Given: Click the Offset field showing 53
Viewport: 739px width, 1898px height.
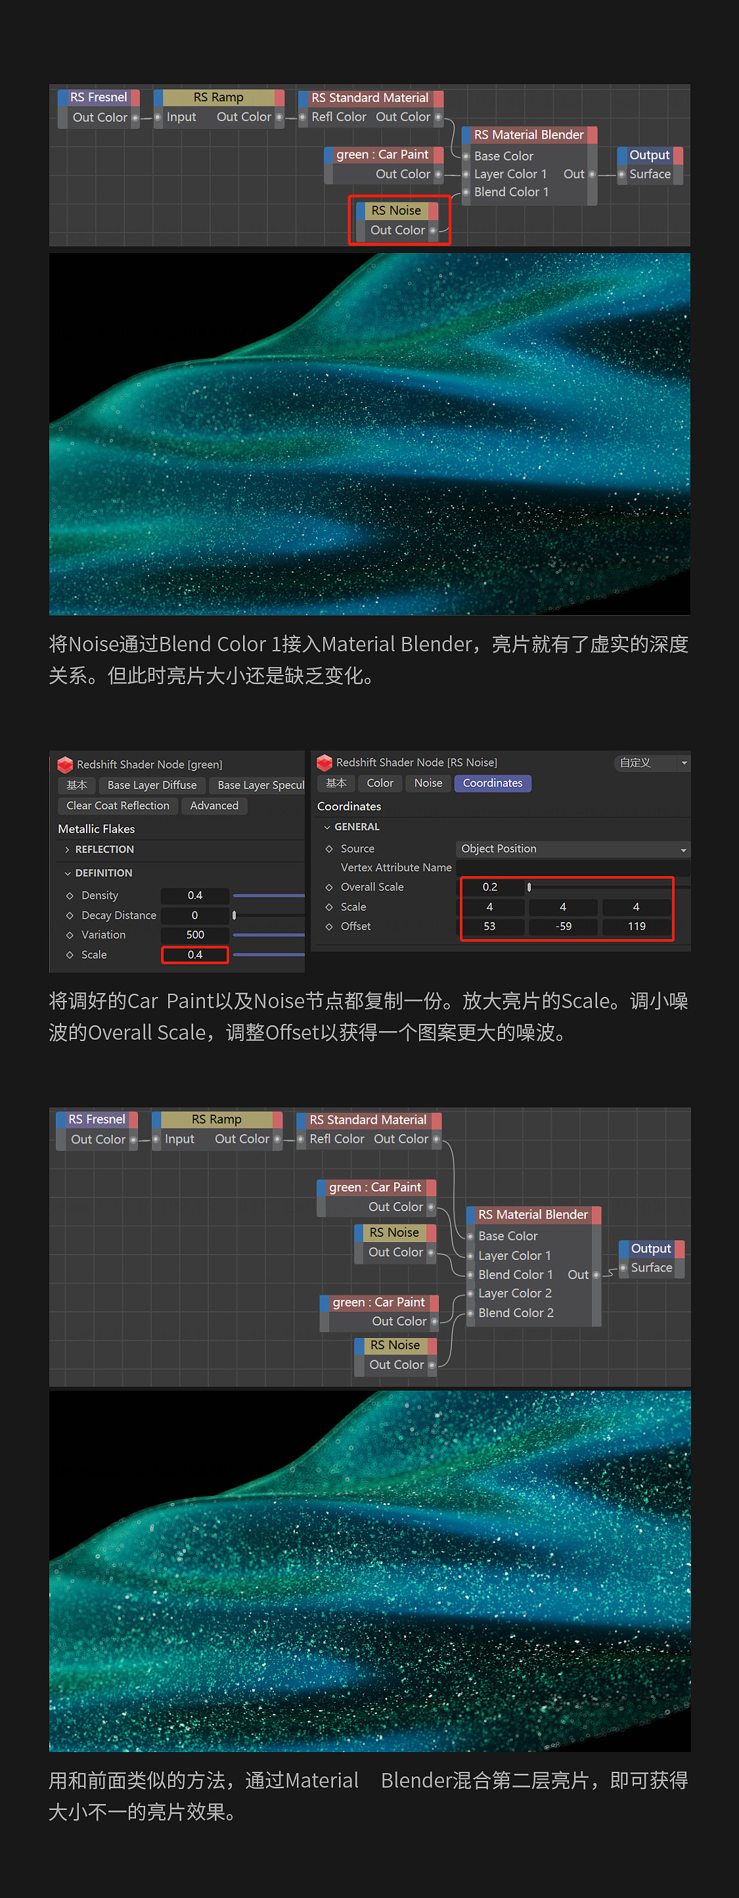Looking at the screenshot, I should click(490, 926).
